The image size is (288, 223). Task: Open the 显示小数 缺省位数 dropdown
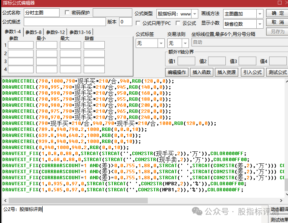pos(260,24)
